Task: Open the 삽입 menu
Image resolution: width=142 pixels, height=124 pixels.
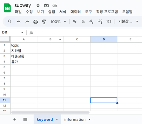Action: point(51,12)
